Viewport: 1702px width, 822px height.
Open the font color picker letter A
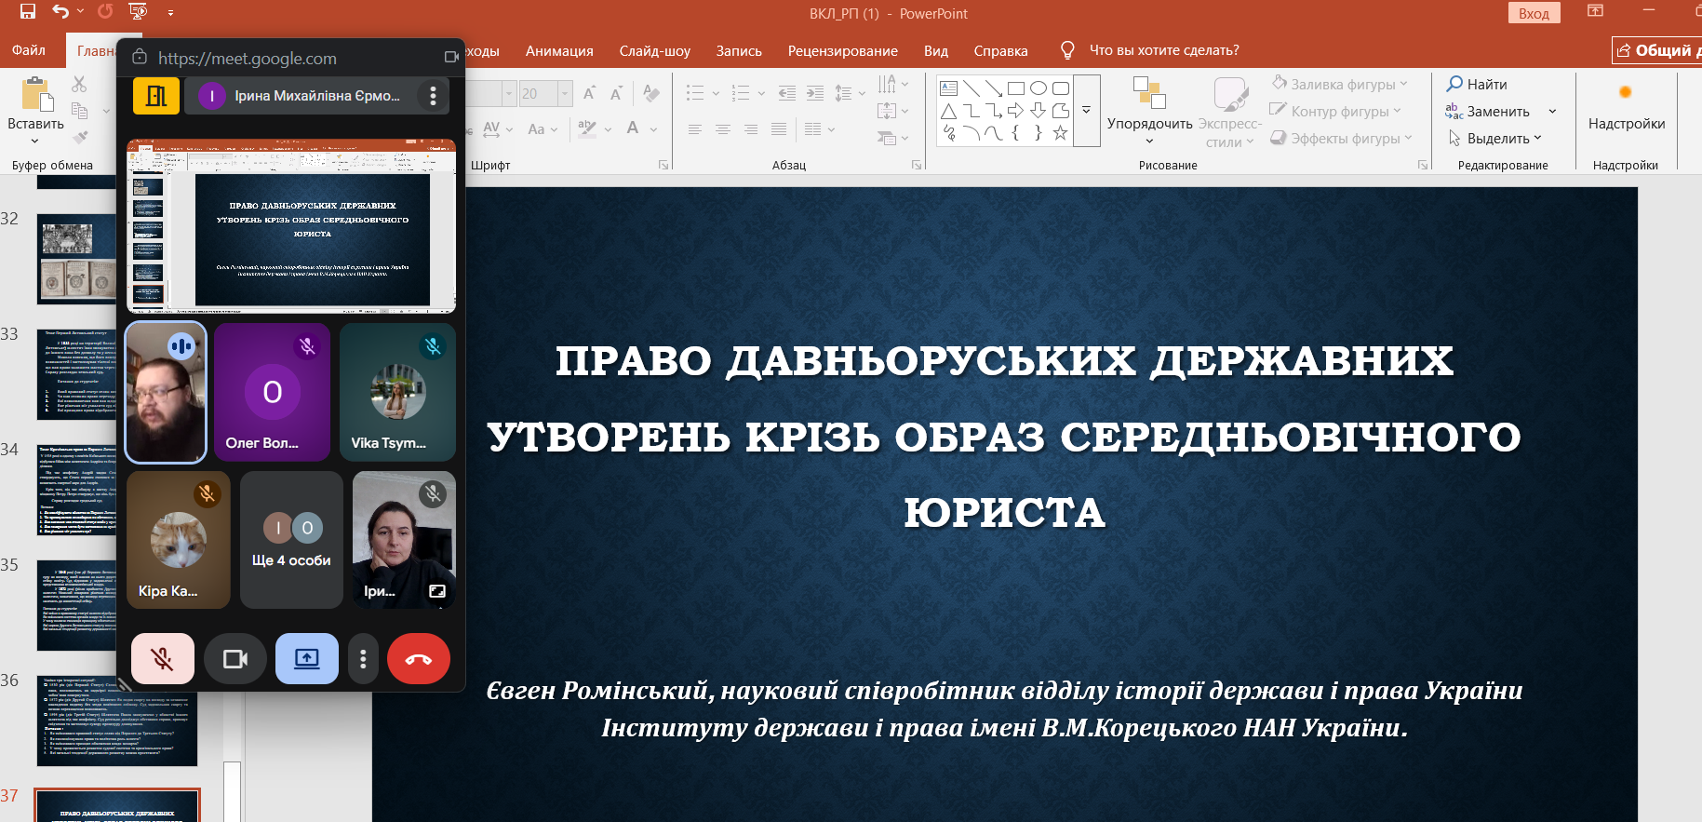click(633, 128)
